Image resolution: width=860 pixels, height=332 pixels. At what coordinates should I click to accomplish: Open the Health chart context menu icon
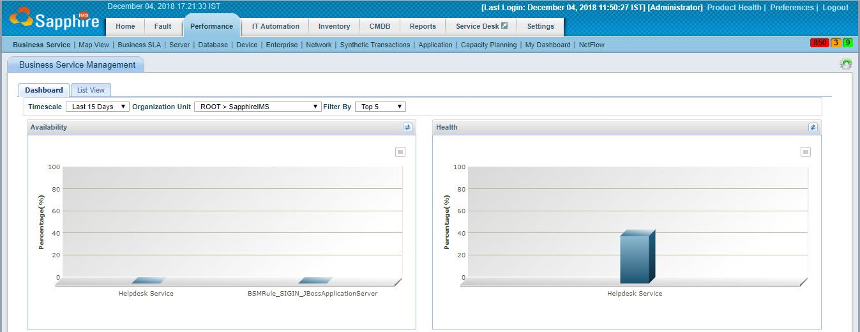pyautogui.click(x=805, y=152)
